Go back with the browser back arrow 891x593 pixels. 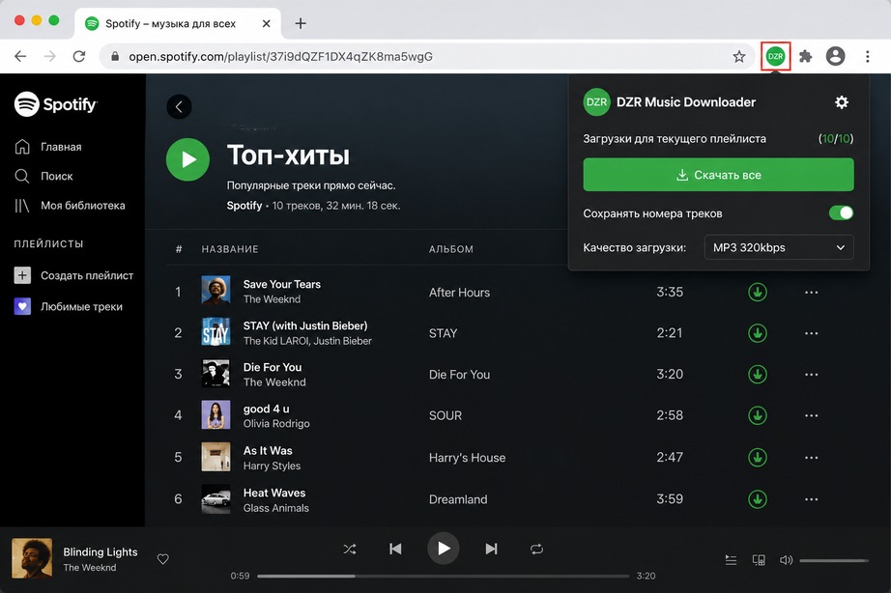20,56
